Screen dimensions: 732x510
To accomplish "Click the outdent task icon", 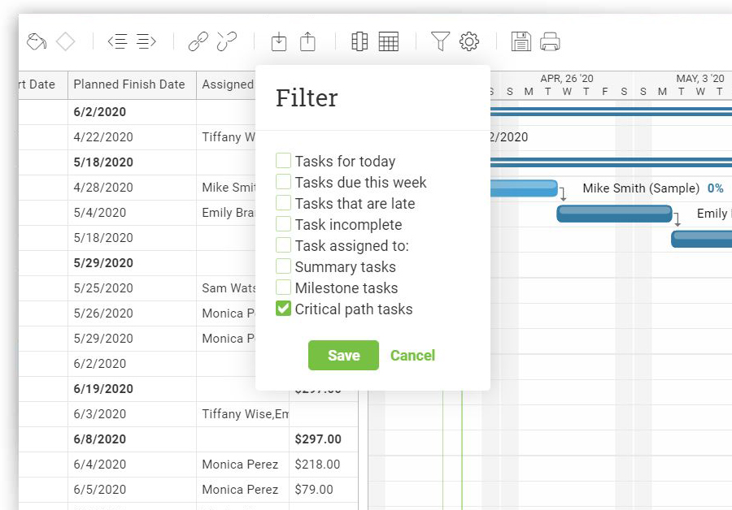I will tap(118, 41).
